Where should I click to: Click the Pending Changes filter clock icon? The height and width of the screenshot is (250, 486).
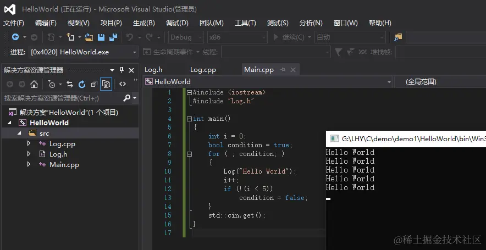(52, 84)
